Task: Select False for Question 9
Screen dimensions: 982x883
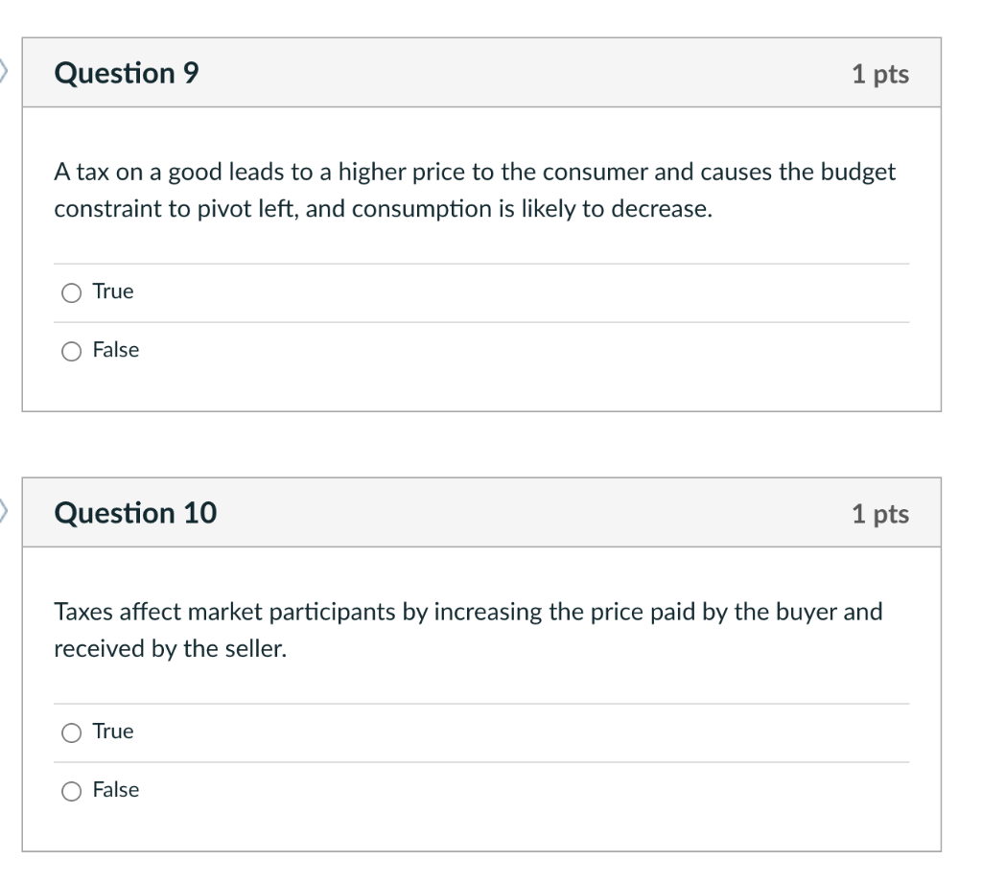Action: (71, 352)
